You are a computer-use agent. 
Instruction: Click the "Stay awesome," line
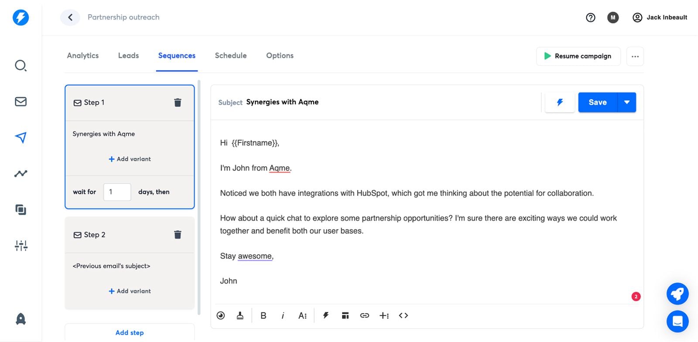(x=246, y=256)
